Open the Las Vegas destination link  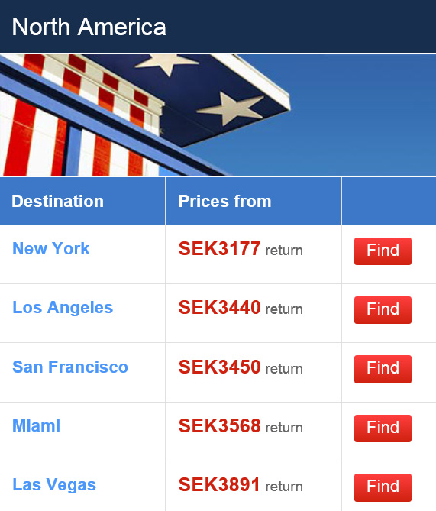point(54,484)
